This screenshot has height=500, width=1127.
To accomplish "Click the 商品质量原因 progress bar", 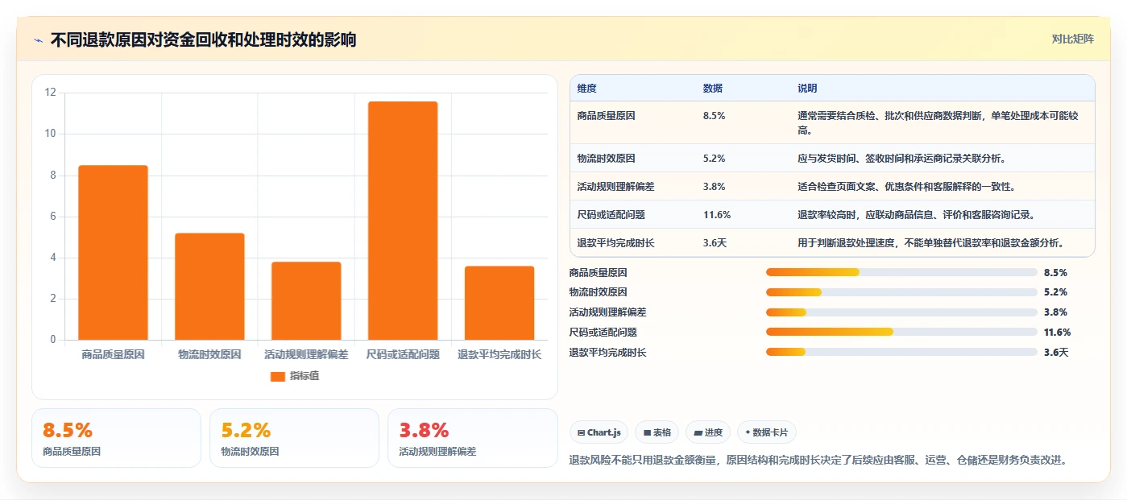I will pos(901,272).
